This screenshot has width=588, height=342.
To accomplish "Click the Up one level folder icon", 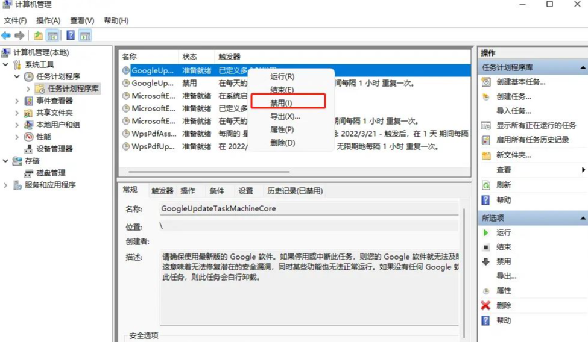I will point(38,36).
